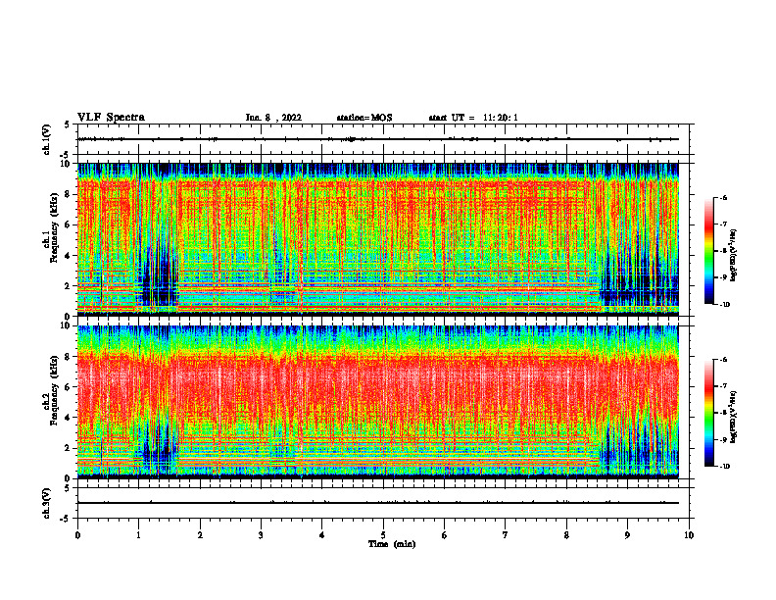
Task: Click time axis tick label "2"
Action: click(x=200, y=535)
